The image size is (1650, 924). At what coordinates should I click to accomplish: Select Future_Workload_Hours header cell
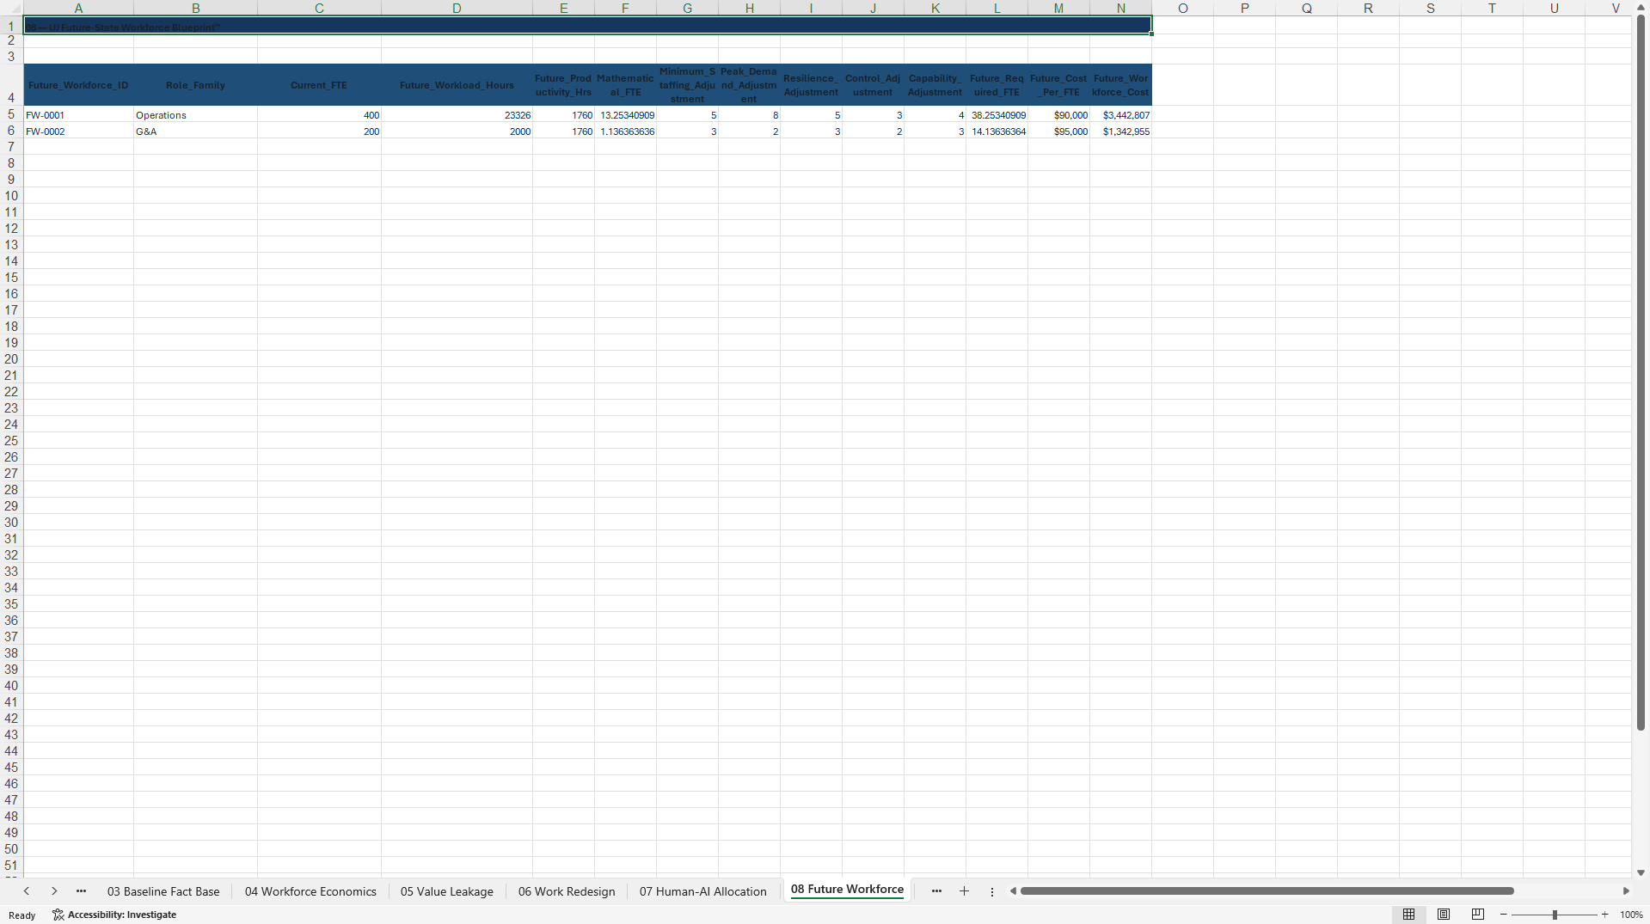(x=457, y=85)
